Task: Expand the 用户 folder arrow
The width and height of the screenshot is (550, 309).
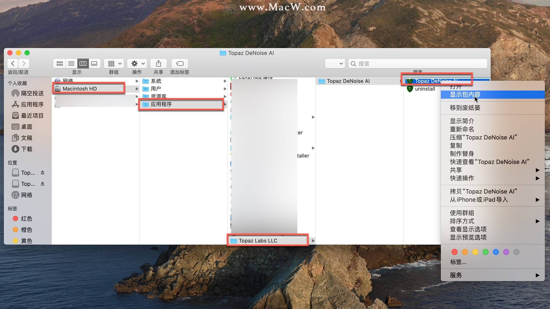Action: point(225,89)
